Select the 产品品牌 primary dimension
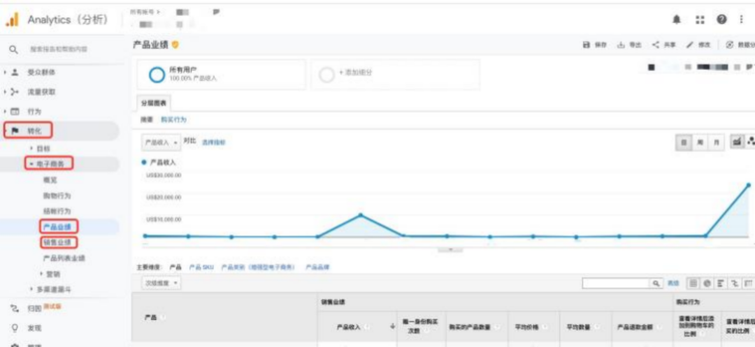 317,267
